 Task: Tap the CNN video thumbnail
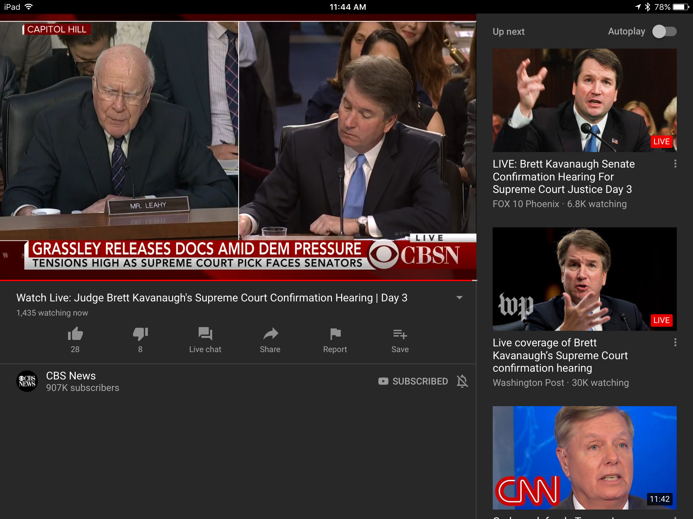pyautogui.click(x=584, y=458)
